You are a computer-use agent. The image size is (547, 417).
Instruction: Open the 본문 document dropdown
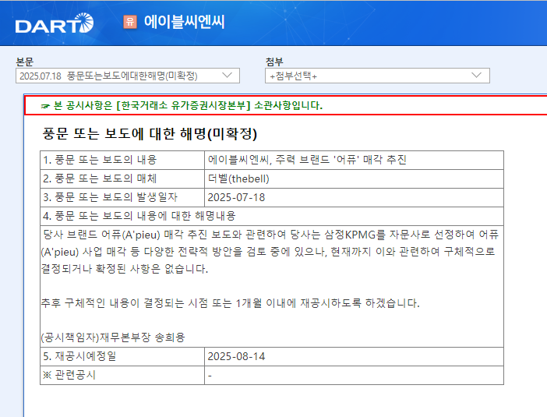[x=128, y=76]
